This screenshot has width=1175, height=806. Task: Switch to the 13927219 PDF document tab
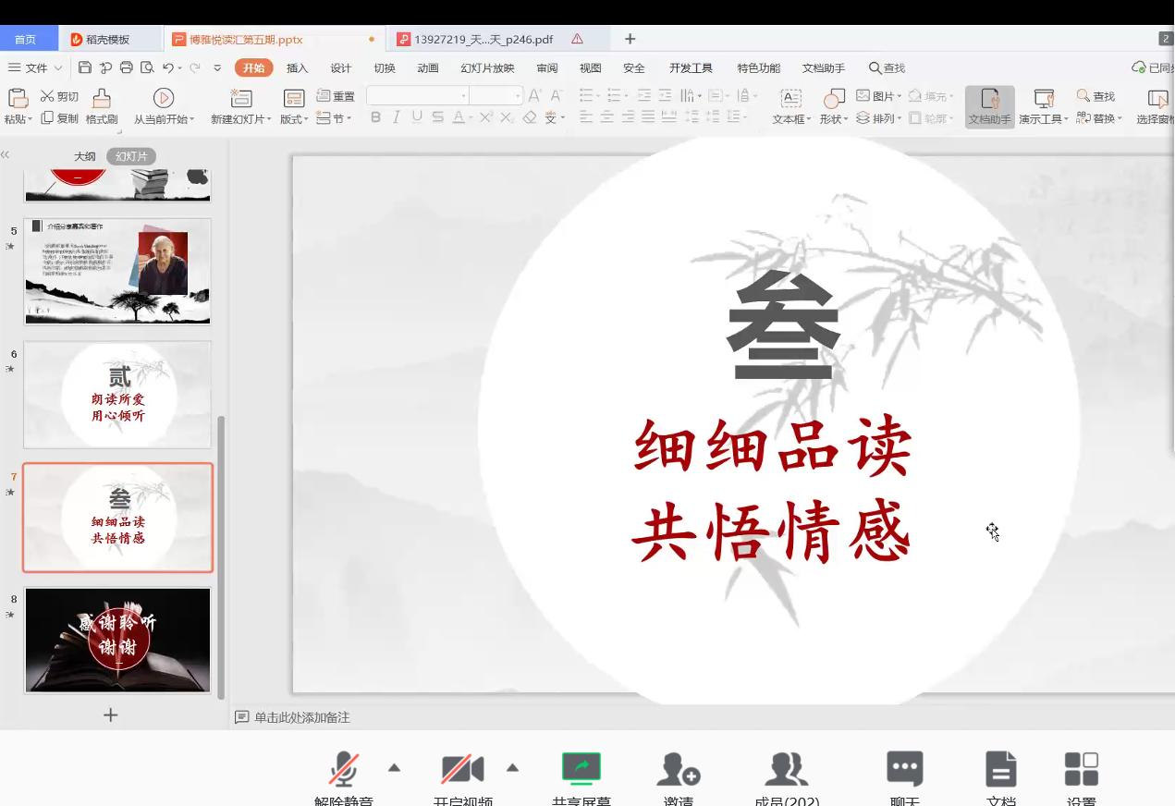coord(483,39)
